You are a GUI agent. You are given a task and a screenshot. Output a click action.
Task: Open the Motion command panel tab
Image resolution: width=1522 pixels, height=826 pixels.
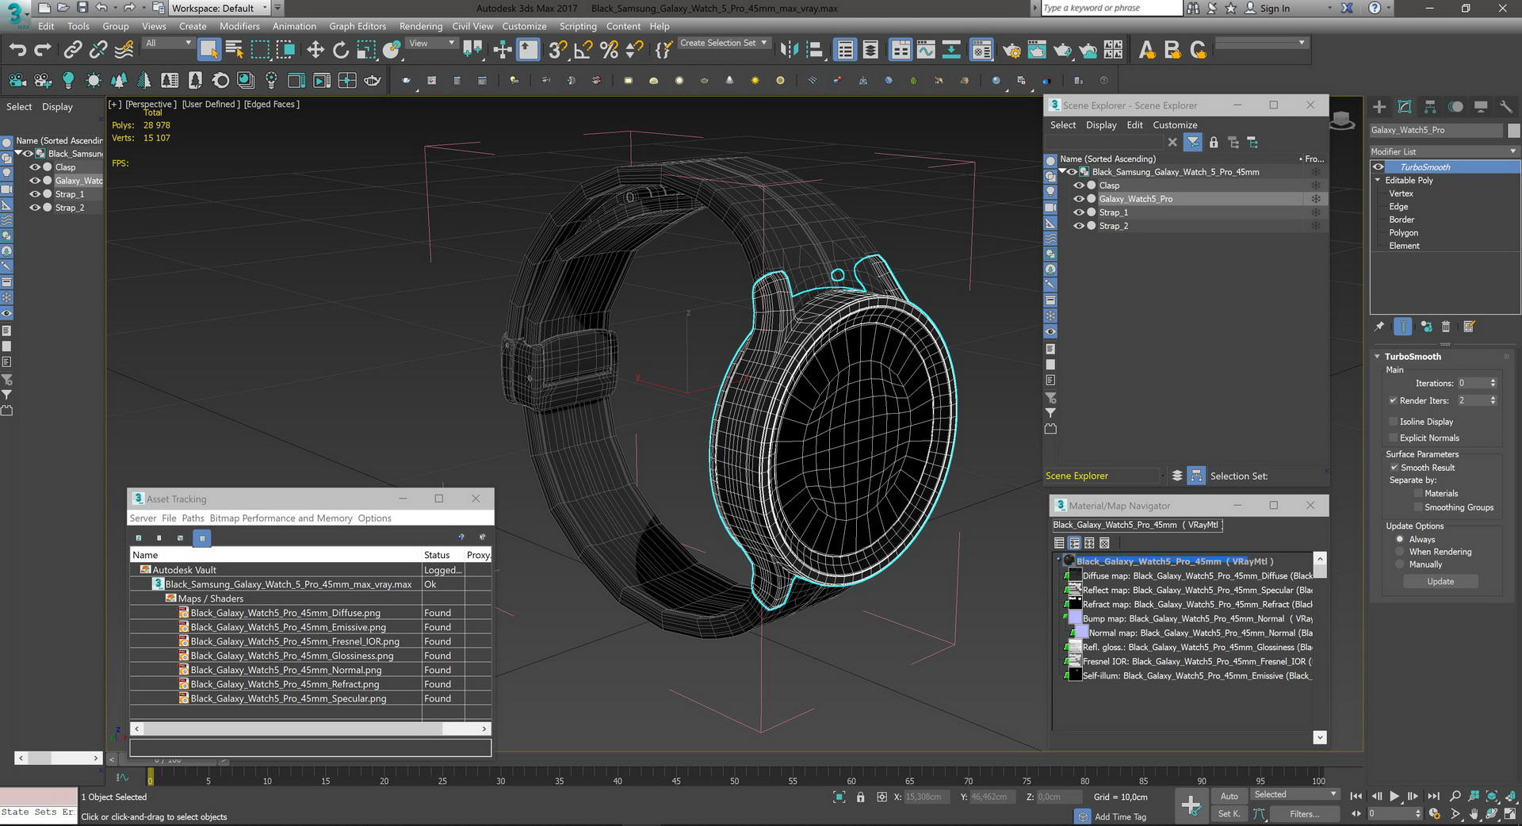click(x=1455, y=106)
